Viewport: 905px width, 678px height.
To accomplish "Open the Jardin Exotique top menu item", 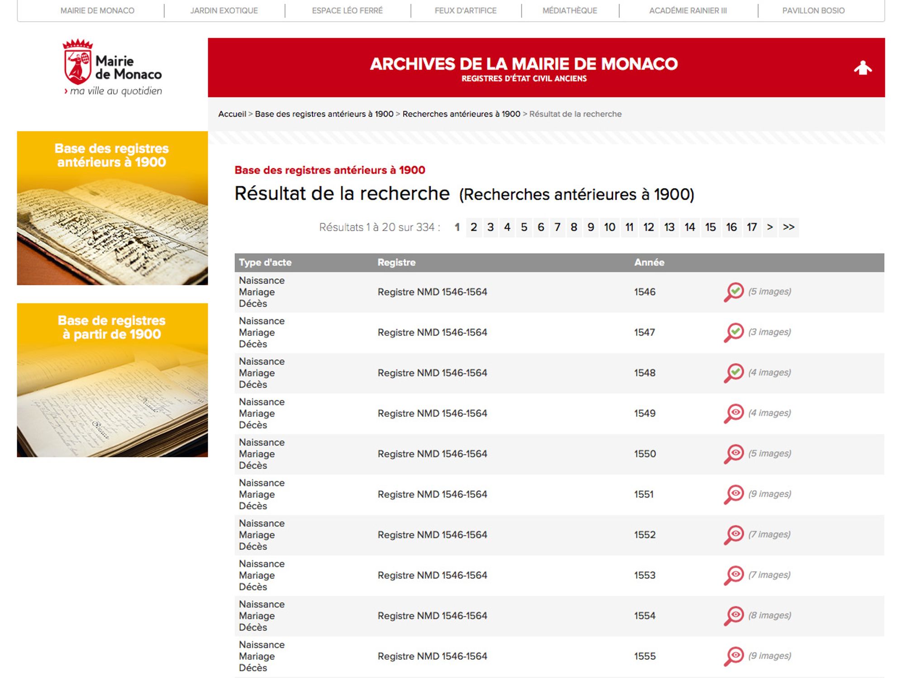I will click(x=224, y=10).
